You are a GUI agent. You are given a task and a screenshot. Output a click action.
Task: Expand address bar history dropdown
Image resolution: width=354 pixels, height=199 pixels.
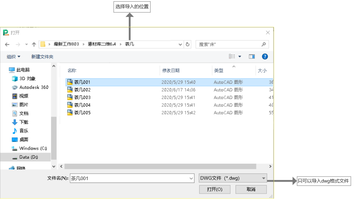click(180, 45)
